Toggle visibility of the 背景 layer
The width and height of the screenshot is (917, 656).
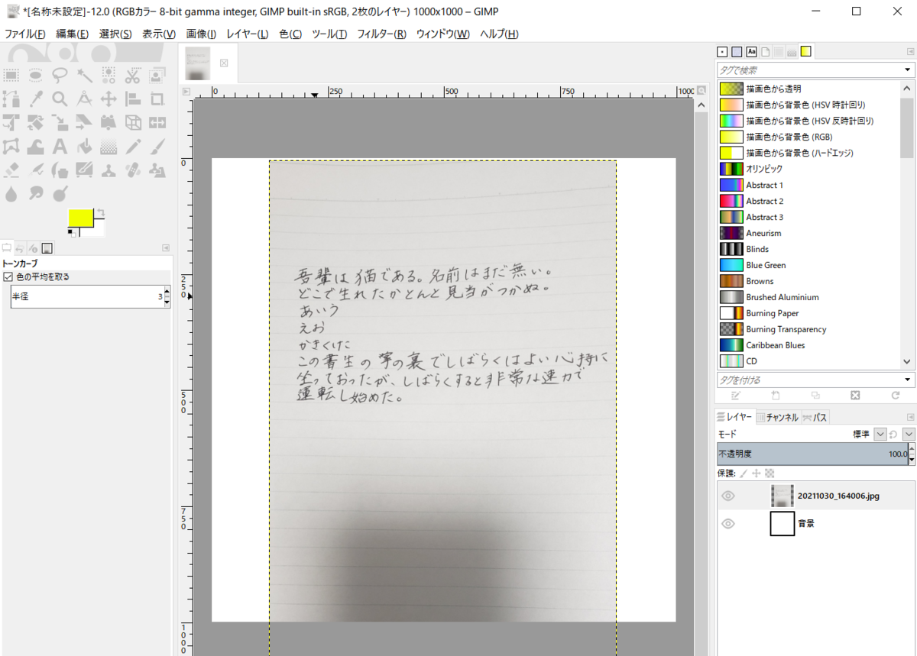tap(727, 523)
